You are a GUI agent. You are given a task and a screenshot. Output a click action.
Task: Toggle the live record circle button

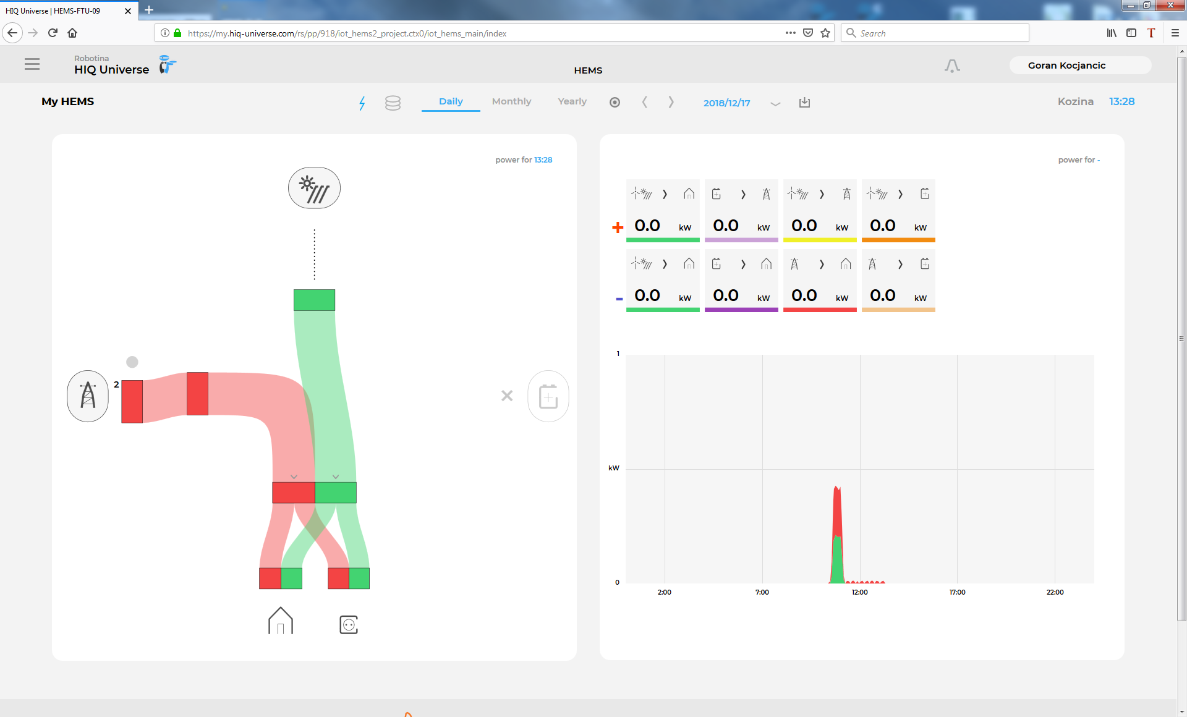pos(615,103)
